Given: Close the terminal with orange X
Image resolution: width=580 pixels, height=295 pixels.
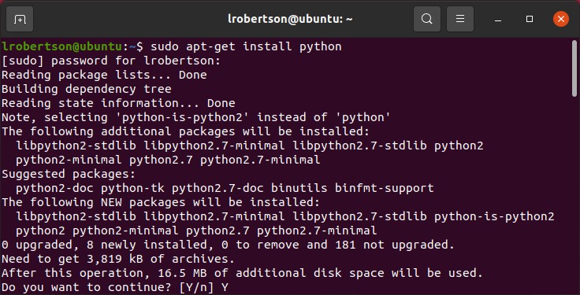Looking at the screenshot, I should click(561, 19).
